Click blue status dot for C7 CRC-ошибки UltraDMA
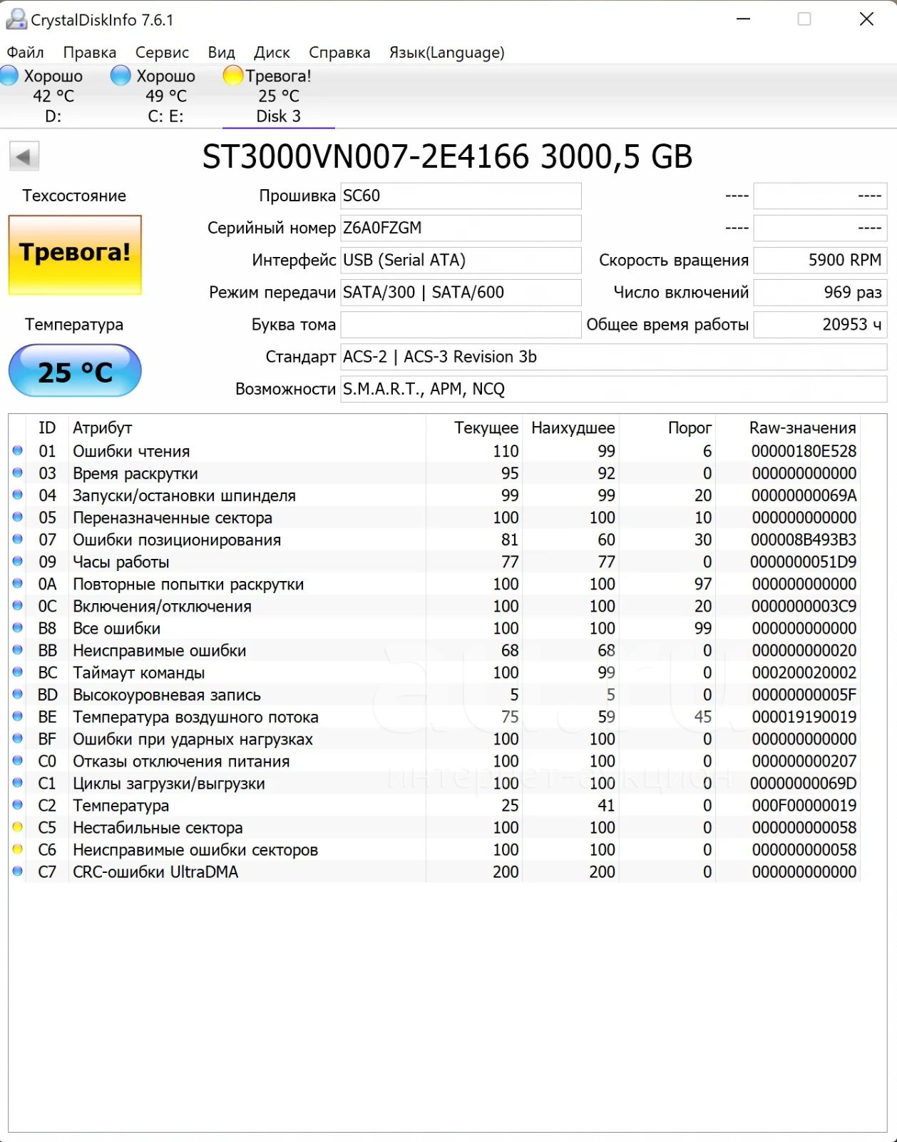 point(18,871)
